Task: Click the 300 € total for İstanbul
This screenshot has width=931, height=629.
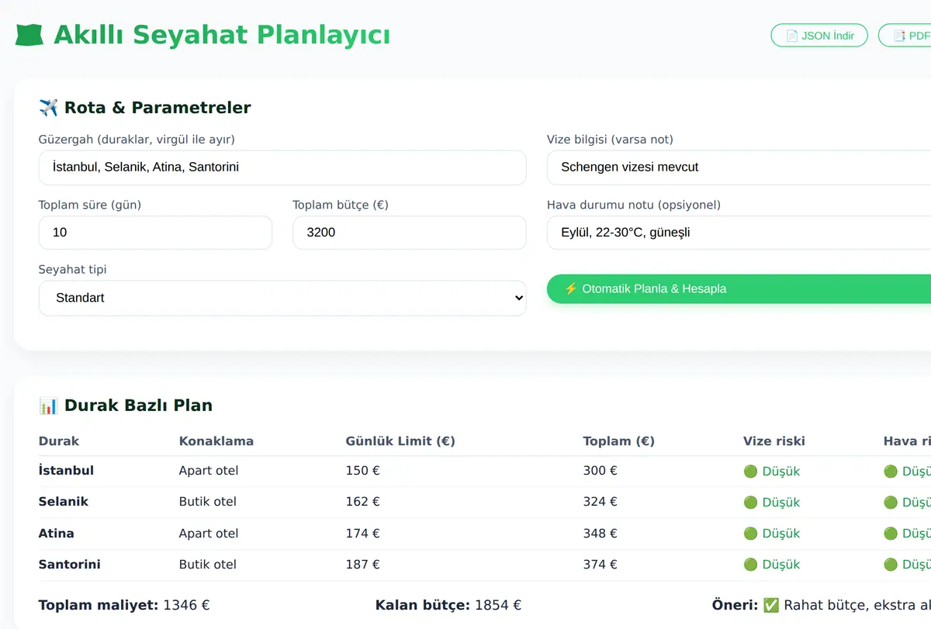Action: tap(600, 471)
